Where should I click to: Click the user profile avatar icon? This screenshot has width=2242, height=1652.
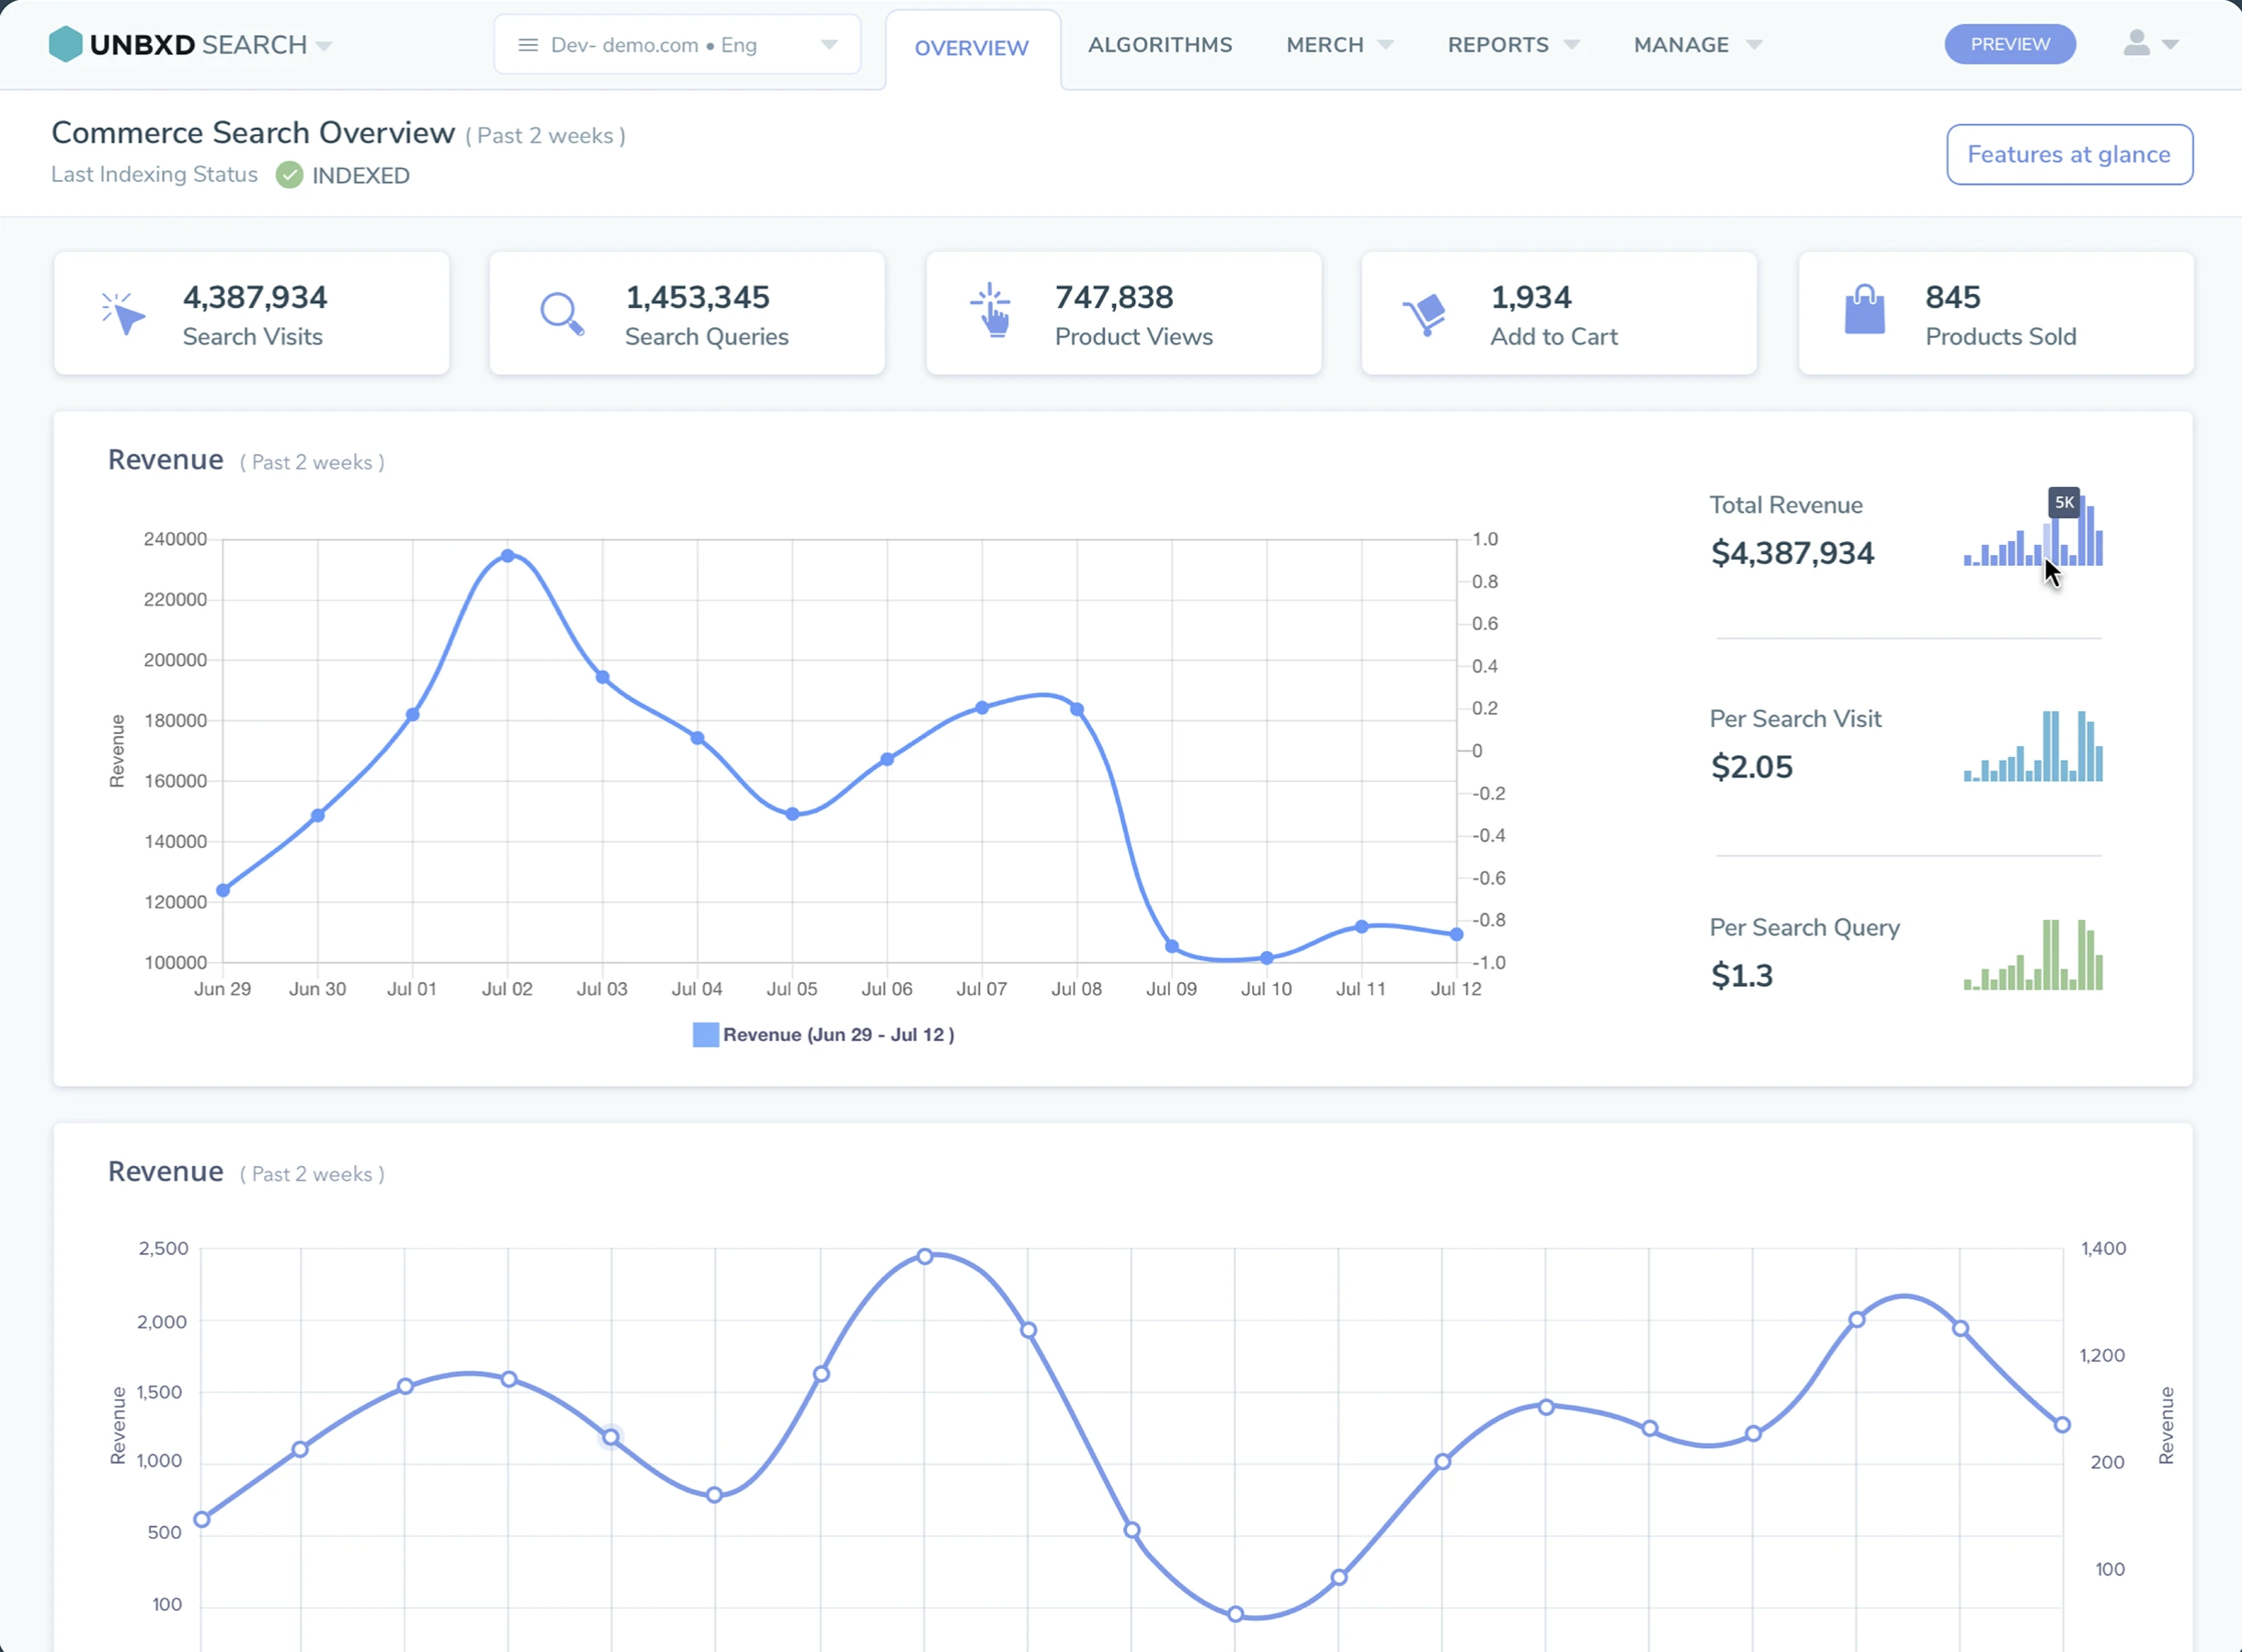2137,43
